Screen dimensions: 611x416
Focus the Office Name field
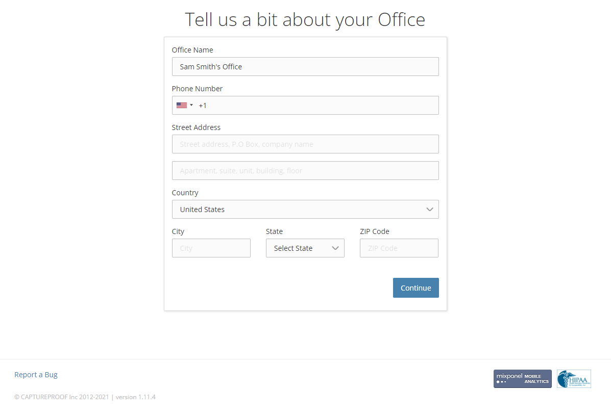click(x=305, y=67)
